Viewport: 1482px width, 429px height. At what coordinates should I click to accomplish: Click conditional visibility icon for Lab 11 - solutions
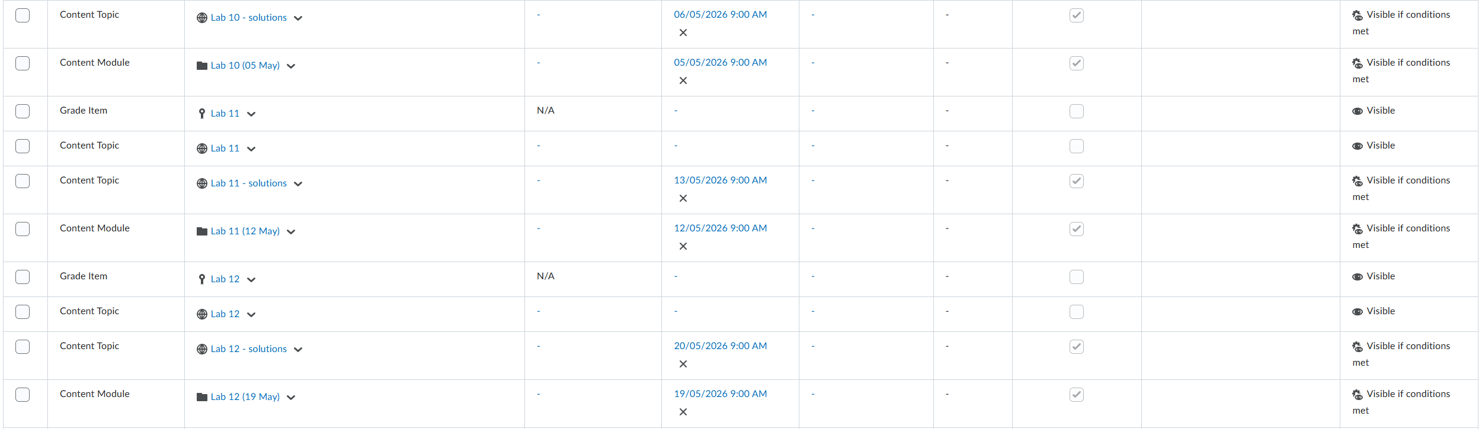1358,181
